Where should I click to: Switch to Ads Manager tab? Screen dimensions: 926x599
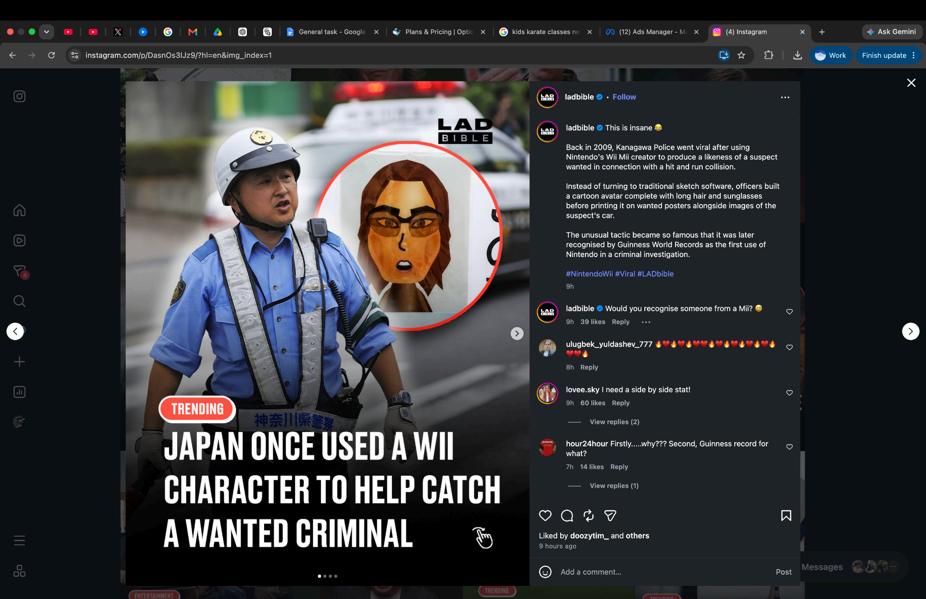[x=652, y=32]
